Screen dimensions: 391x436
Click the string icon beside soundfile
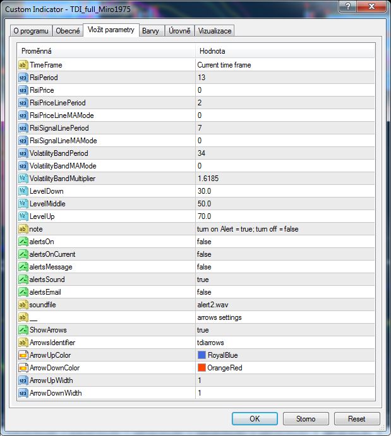(23, 305)
